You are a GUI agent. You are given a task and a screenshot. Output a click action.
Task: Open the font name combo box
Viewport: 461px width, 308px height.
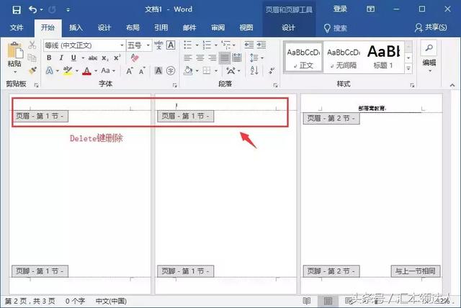pos(84,45)
